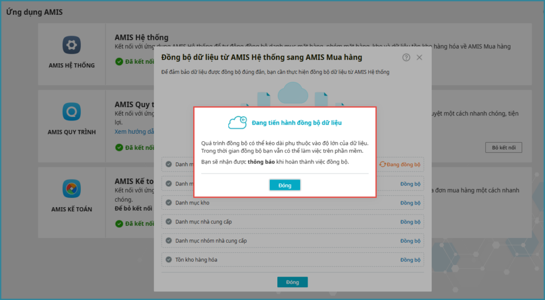Screen dimensions: 545x300
Task: Click green connected checkmark under AMIS Hệ thống
Action: tap(119, 62)
